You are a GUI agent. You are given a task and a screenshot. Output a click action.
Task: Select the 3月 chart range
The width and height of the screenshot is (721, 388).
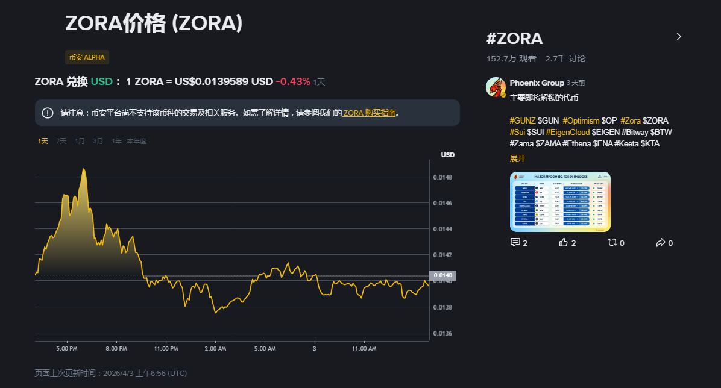pos(98,141)
